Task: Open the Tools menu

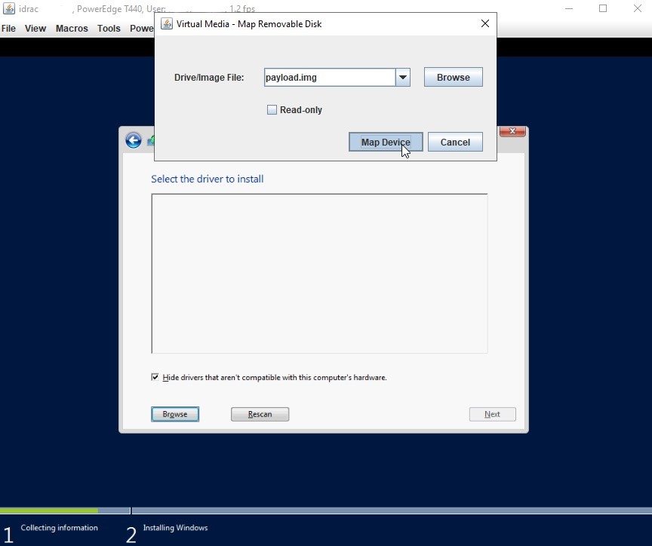Action: 108,28
